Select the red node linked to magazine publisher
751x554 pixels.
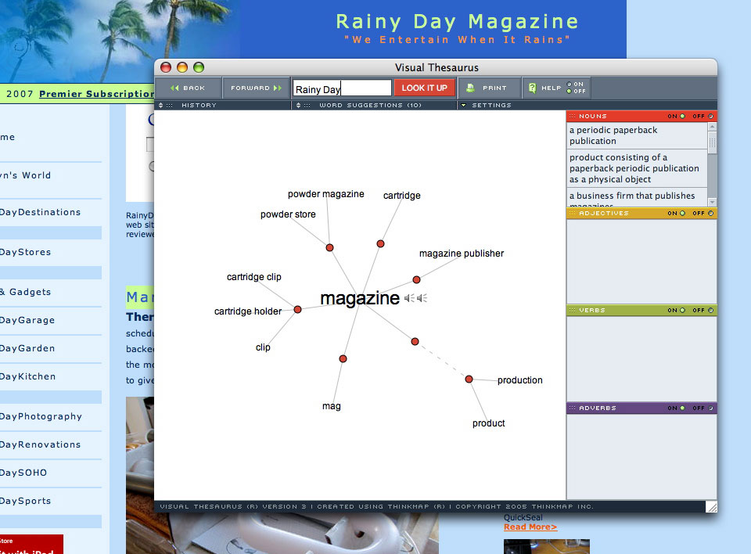pyautogui.click(x=417, y=280)
